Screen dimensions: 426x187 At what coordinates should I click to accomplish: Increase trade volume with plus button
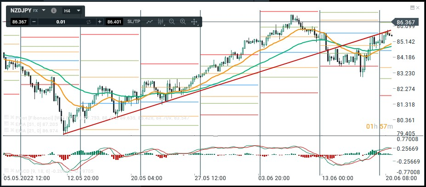(99, 22)
